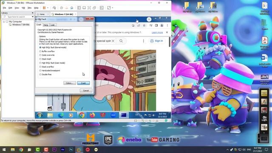This screenshot has width=272, height=153.
Task: Open Microsoft Edge in Windows 7 taskbar
Action: 60,115
